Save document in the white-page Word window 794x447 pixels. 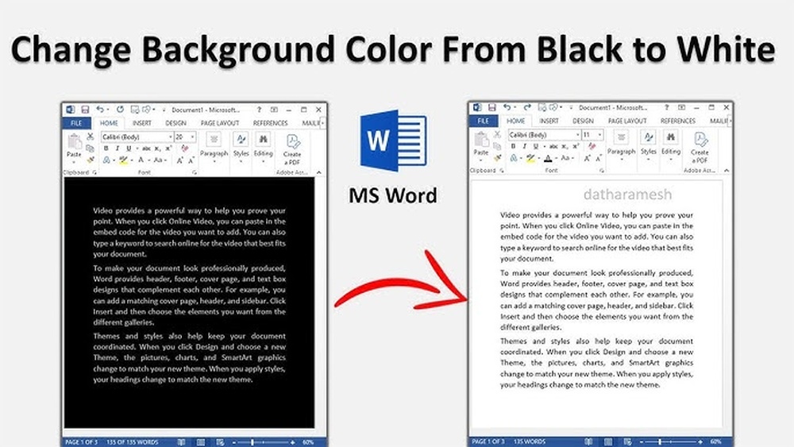coord(491,107)
